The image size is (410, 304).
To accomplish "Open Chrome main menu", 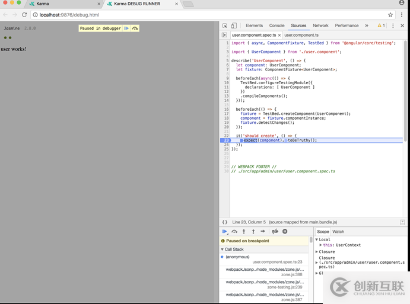I will [x=402, y=15].
